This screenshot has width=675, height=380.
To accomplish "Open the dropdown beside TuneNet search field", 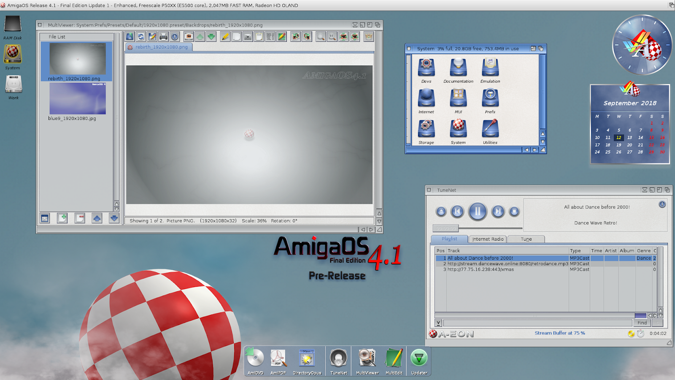I will [438, 323].
